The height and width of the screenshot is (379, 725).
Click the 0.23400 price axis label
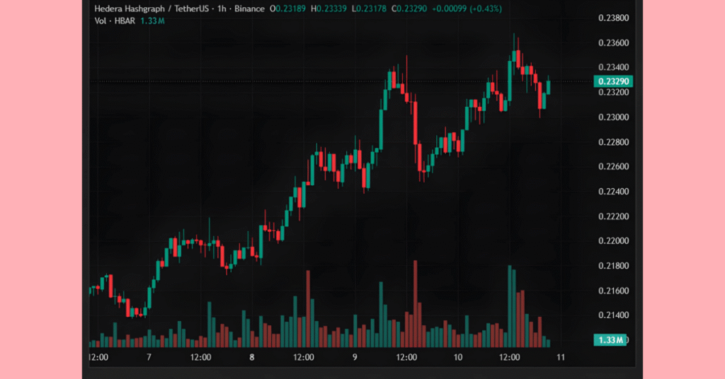pos(614,67)
